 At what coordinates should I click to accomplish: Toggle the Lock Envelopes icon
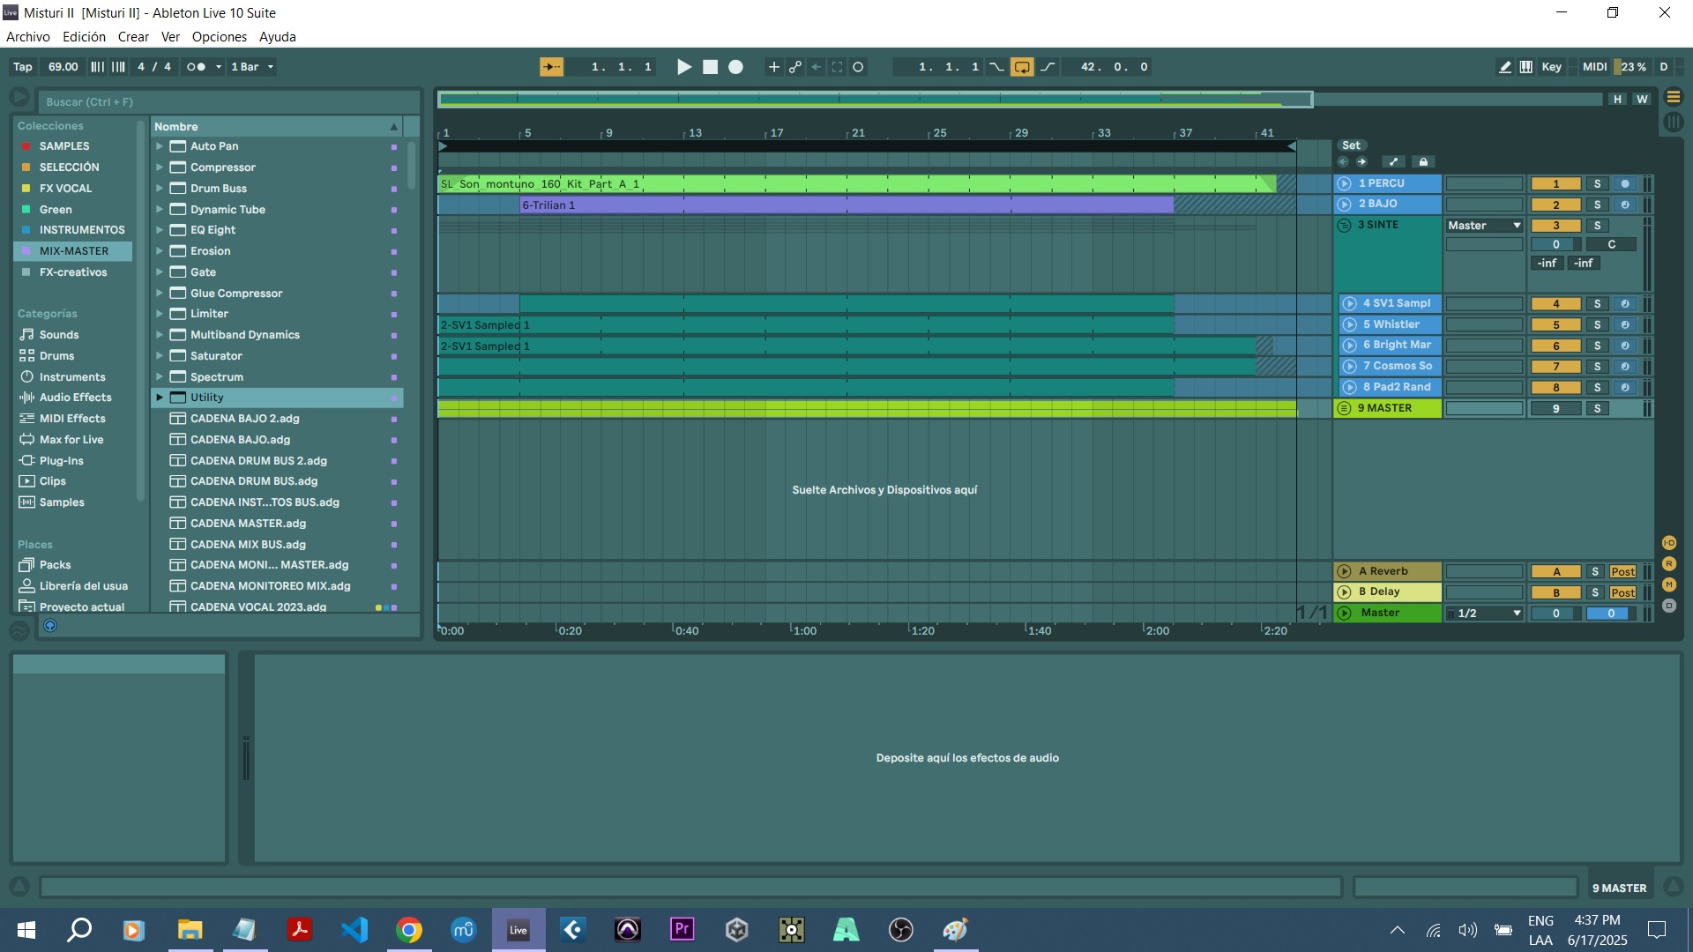click(x=1422, y=162)
